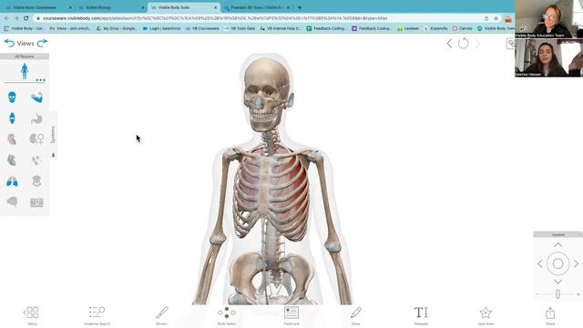Open the My Drive - Google bookmark
This screenshot has height=328, width=583.
point(117,28)
